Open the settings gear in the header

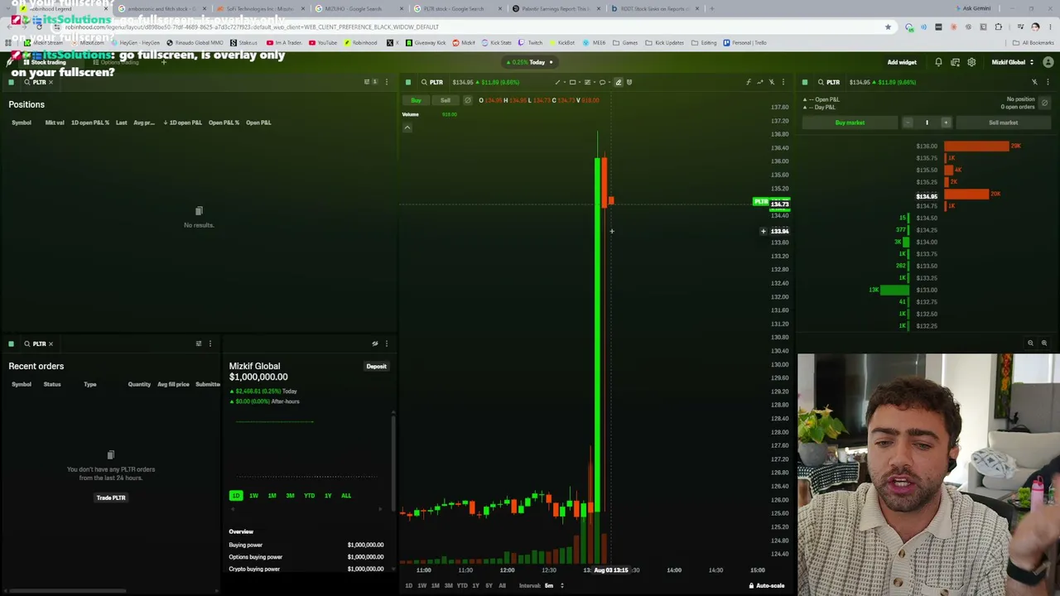(x=971, y=62)
